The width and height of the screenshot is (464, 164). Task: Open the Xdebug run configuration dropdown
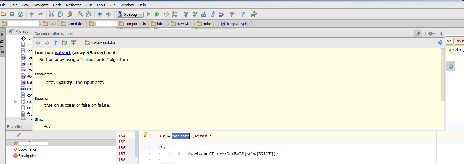click(x=130, y=14)
